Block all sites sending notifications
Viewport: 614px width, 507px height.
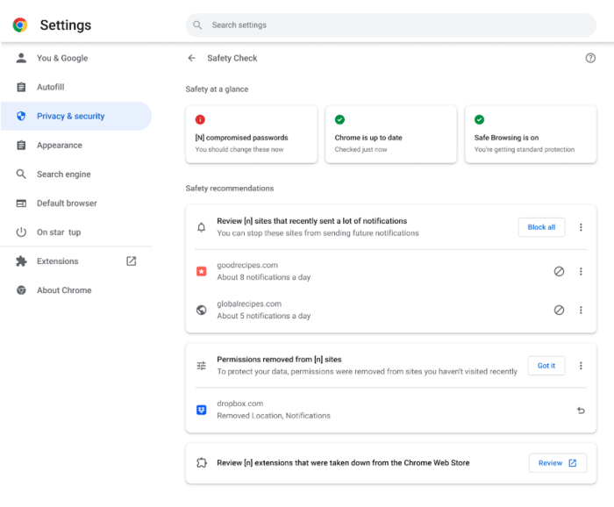(541, 227)
